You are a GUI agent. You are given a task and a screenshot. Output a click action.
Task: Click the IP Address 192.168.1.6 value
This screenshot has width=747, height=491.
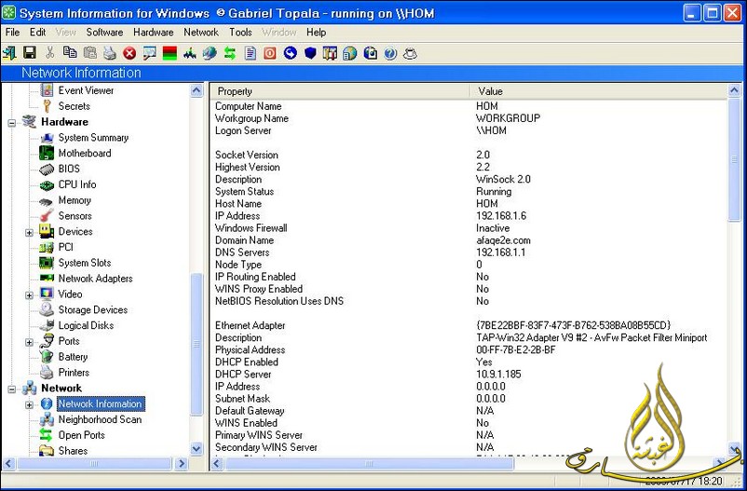pyautogui.click(x=501, y=216)
